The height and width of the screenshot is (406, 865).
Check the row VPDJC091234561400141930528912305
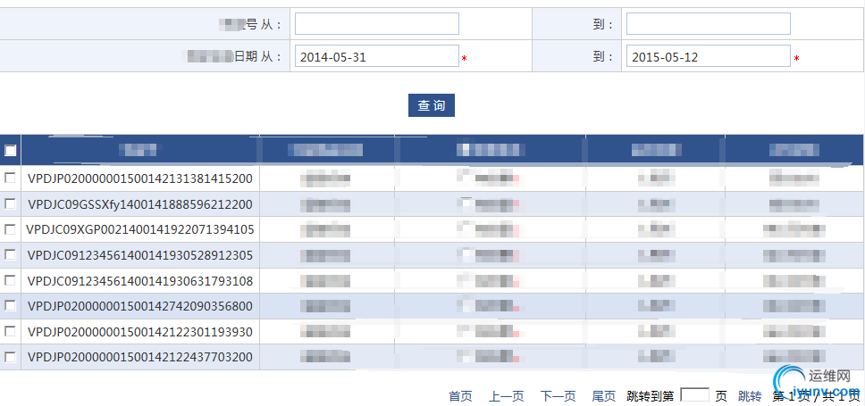click(10, 254)
